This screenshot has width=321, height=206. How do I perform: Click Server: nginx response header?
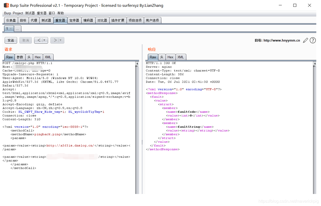click(159, 67)
